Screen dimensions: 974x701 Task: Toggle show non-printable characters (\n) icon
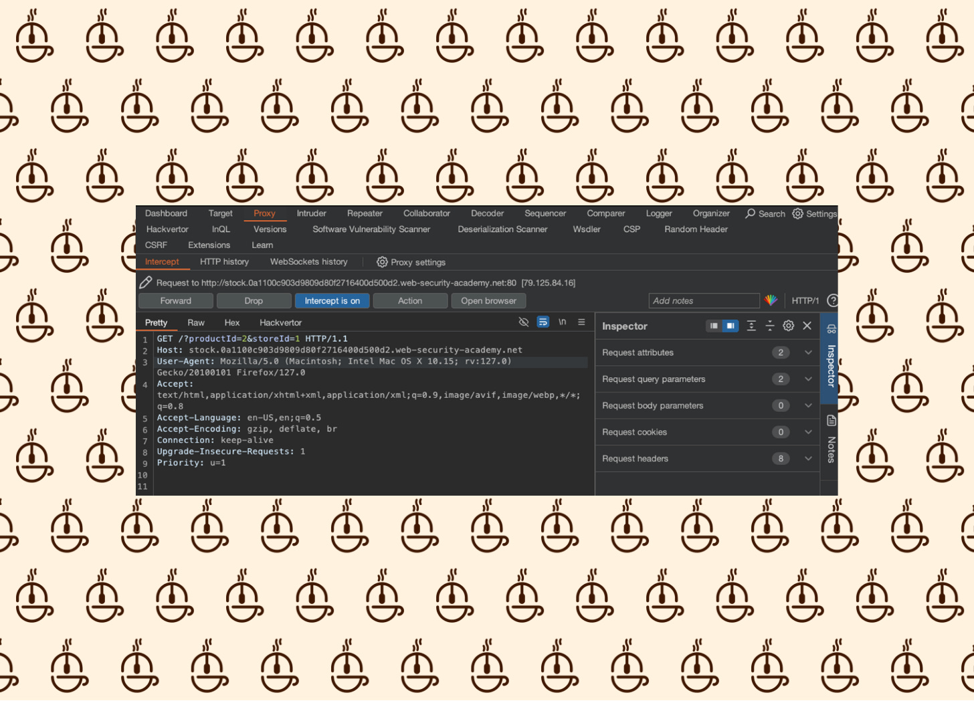tap(563, 322)
